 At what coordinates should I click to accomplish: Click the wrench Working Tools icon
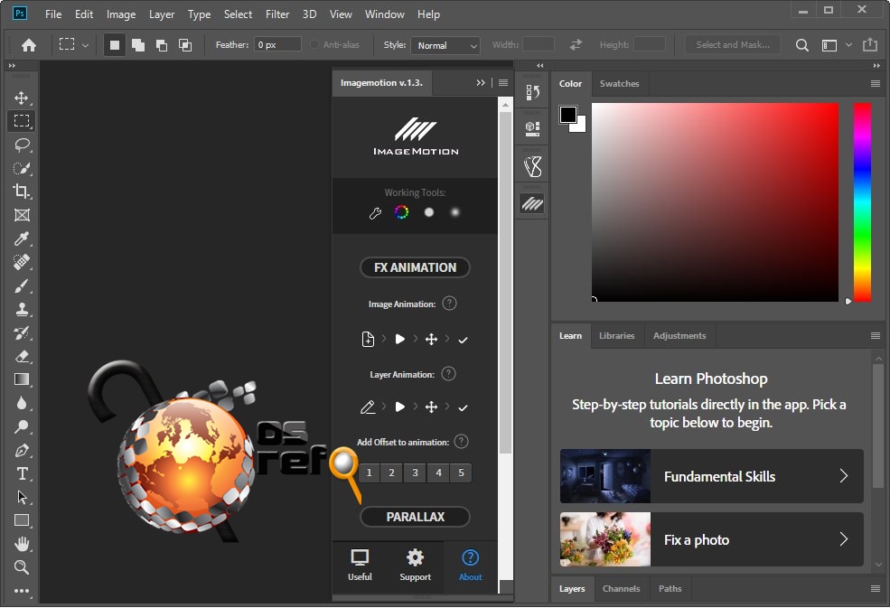point(375,213)
